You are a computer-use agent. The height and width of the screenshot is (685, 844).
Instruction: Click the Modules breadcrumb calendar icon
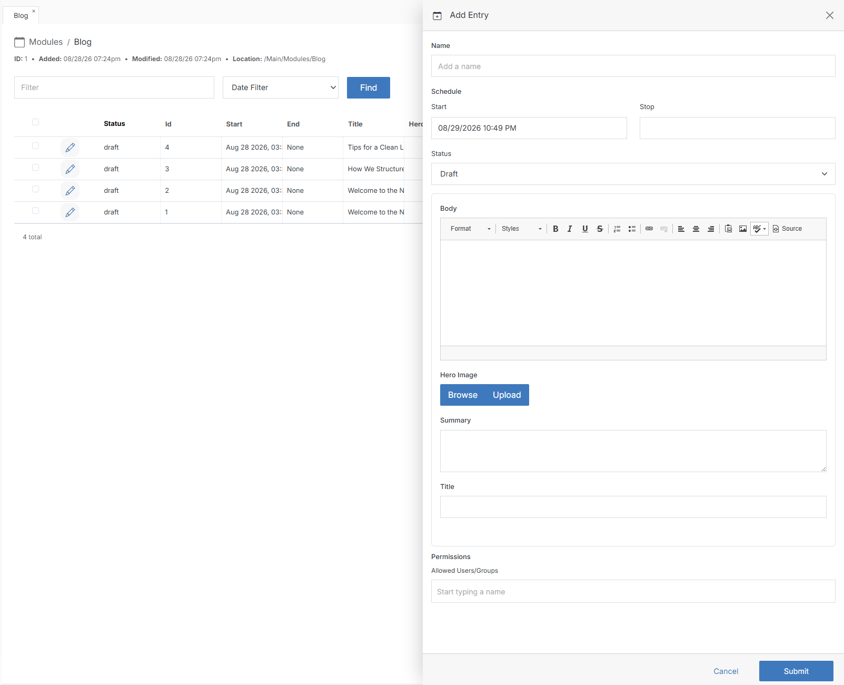pyautogui.click(x=19, y=42)
